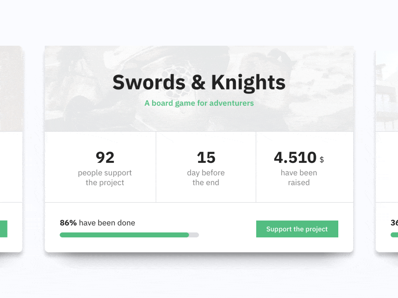This screenshot has height=298, width=398.
Task: Click the "A board game for adventurers" subtitle
Action: pyautogui.click(x=199, y=103)
